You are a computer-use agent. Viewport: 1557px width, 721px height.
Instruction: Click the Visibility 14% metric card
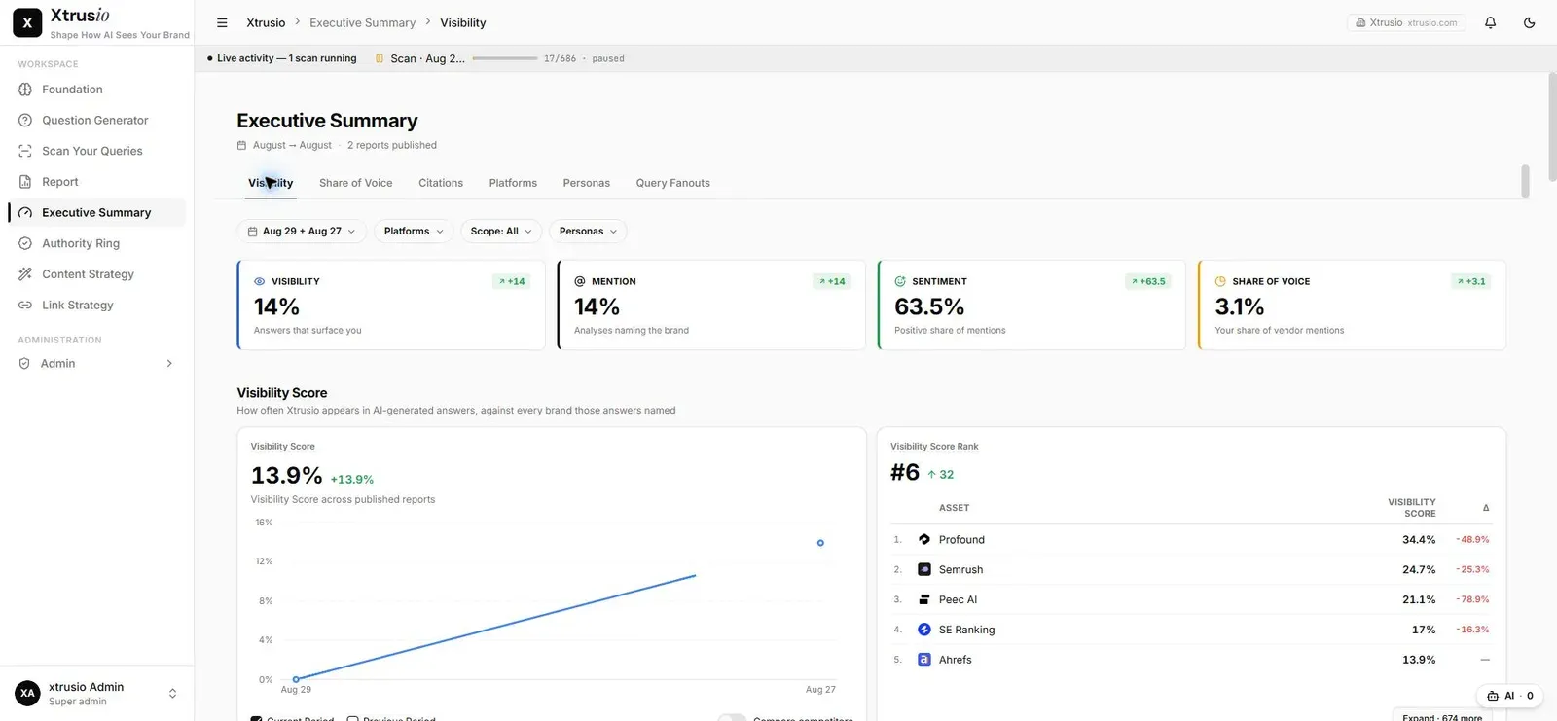click(391, 305)
